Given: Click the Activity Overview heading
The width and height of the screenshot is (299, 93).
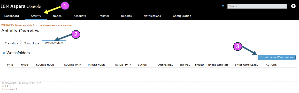Looking at the screenshot, I should tap(20, 31).
